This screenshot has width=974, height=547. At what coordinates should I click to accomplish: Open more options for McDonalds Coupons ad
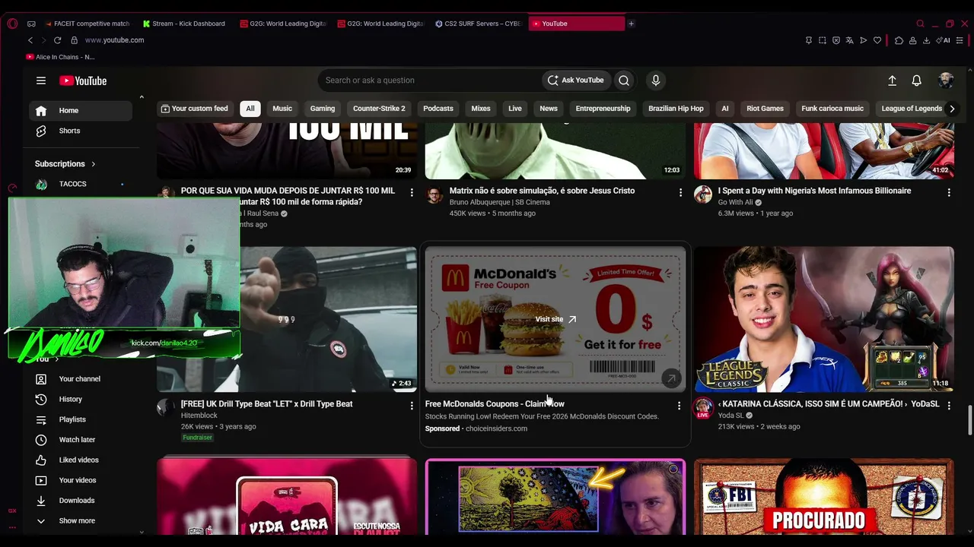pyautogui.click(x=679, y=406)
